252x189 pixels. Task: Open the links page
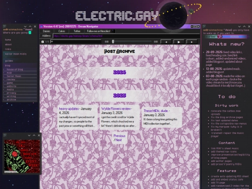tap(8, 49)
